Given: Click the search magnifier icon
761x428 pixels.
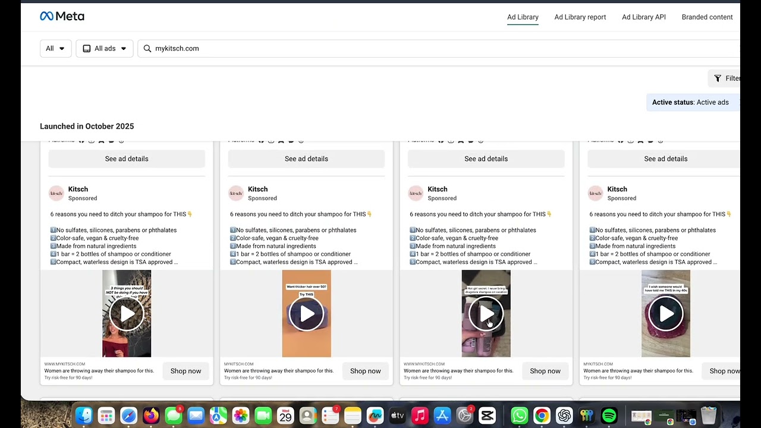Looking at the screenshot, I should point(147,49).
